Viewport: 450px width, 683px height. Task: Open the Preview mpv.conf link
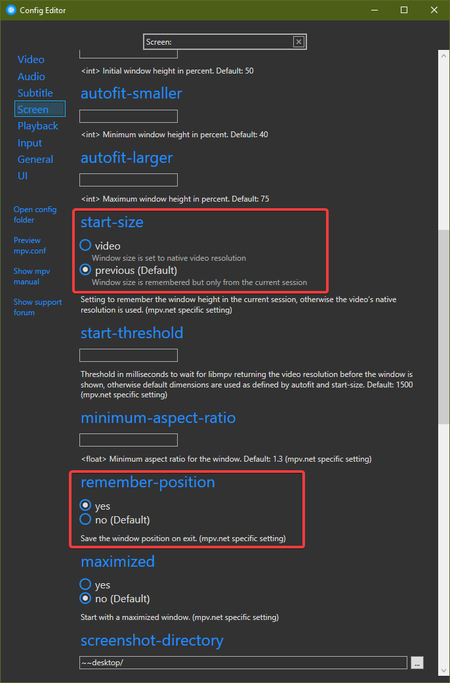tap(30, 246)
